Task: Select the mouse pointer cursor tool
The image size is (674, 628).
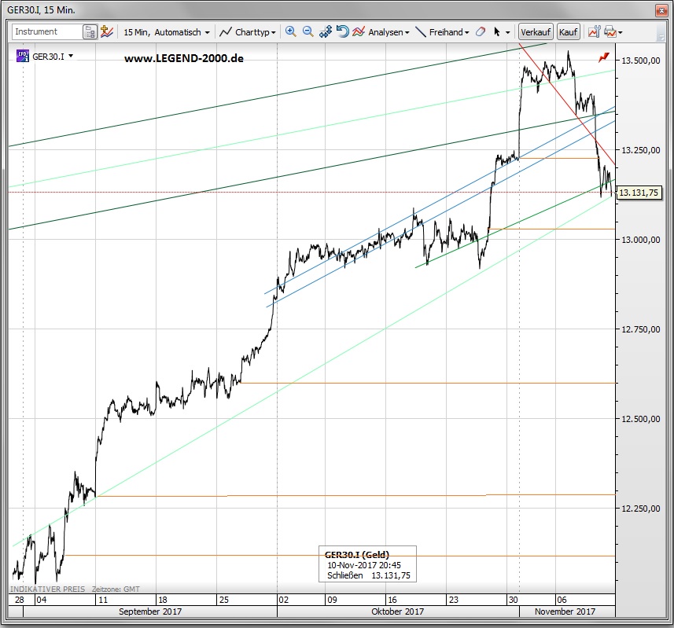Action: [497, 32]
